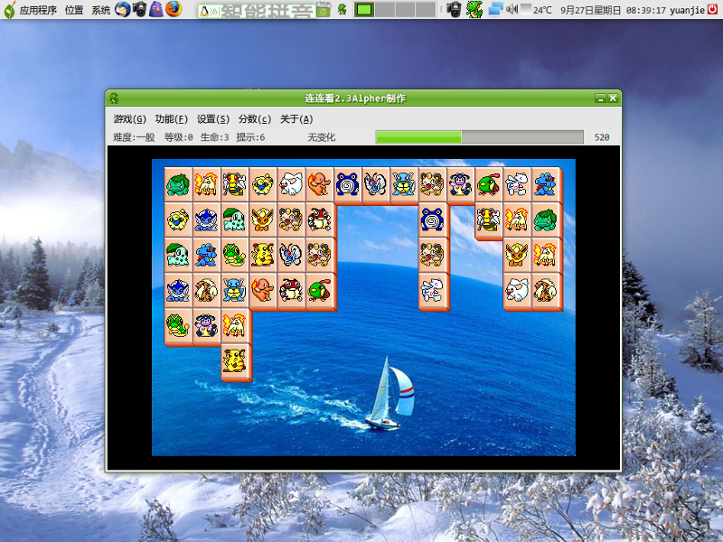Click the 生命:3 lives indicator

click(214, 137)
